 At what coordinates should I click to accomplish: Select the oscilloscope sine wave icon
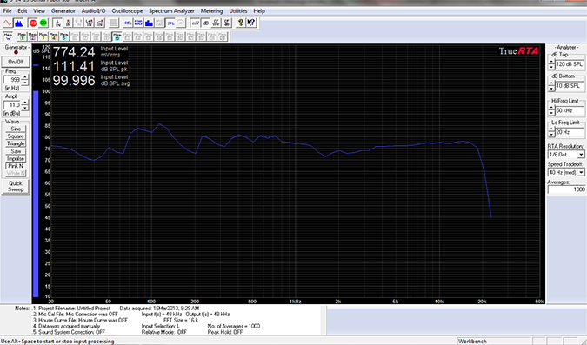8,23
